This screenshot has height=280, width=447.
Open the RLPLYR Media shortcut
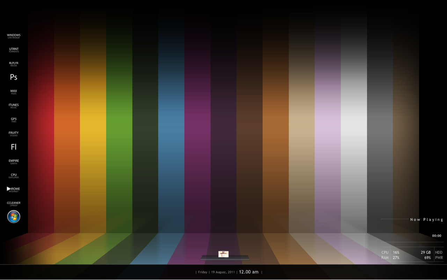[x=14, y=64]
